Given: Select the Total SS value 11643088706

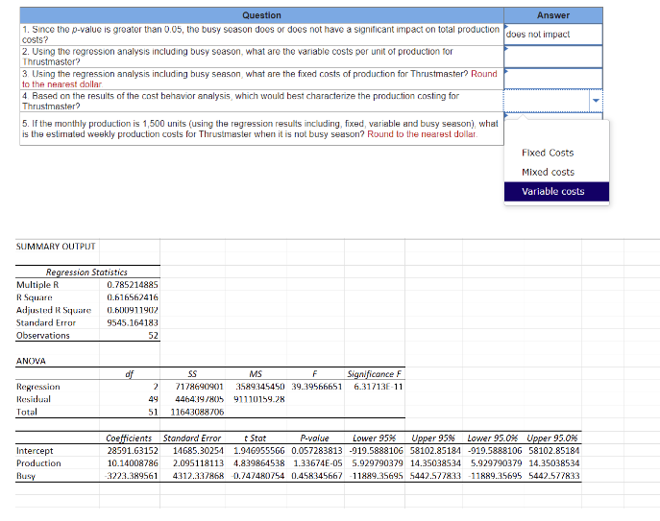Looking at the screenshot, I should click(x=197, y=412).
